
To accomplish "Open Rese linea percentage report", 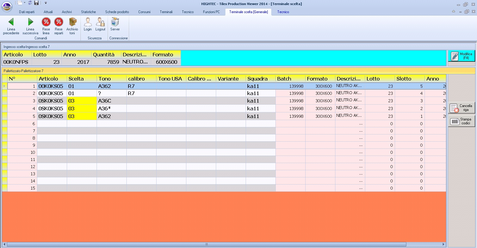I will pyautogui.click(x=46, y=26).
